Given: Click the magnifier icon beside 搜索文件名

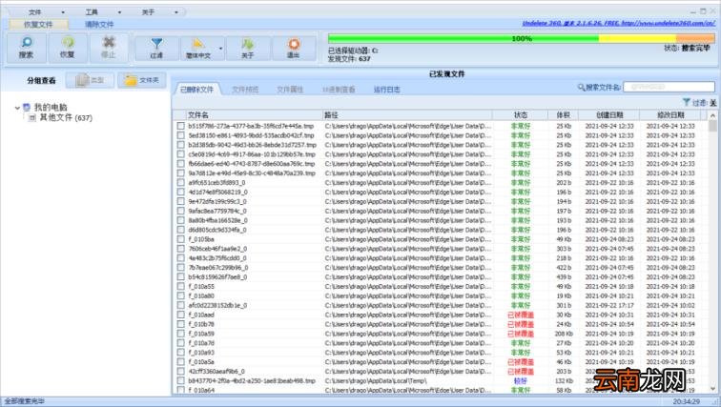Looking at the screenshot, I should (x=582, y=87).
